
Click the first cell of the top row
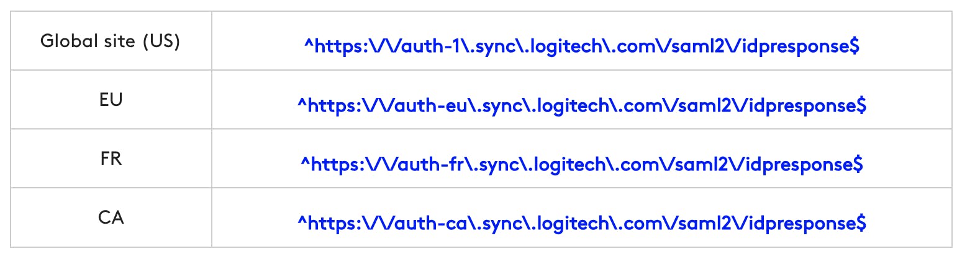pos(111,42)
